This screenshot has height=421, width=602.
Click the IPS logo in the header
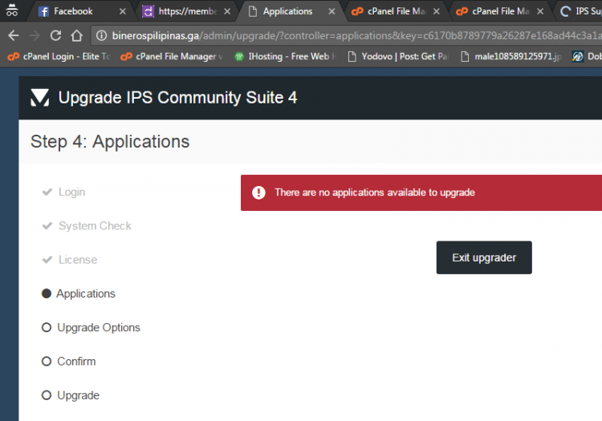pyautogui.click(x=40, y=98)
